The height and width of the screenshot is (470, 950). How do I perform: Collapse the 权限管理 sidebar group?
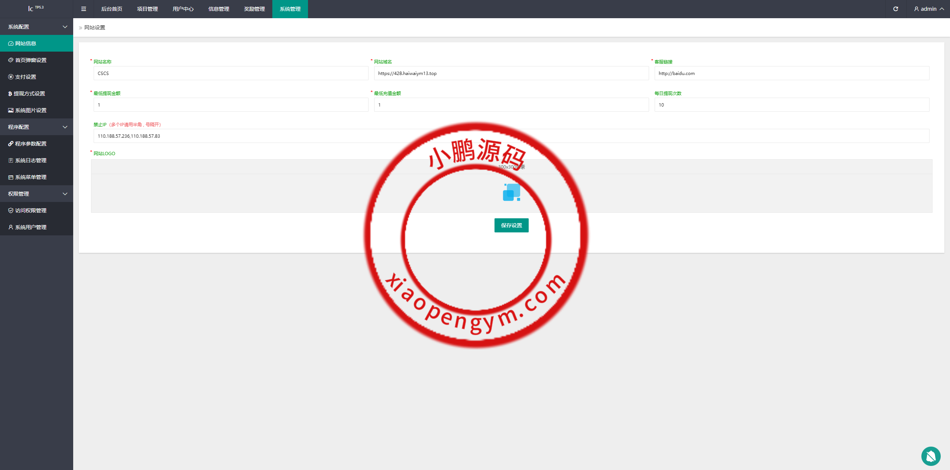pos(36,194)
